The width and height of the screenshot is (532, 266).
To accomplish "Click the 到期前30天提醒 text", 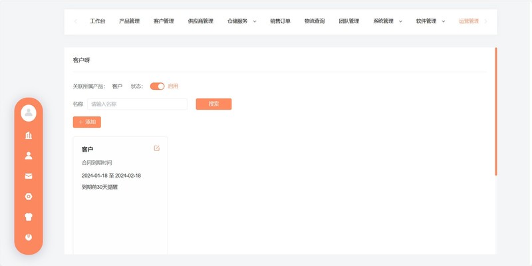I will [x=100, y=187].
